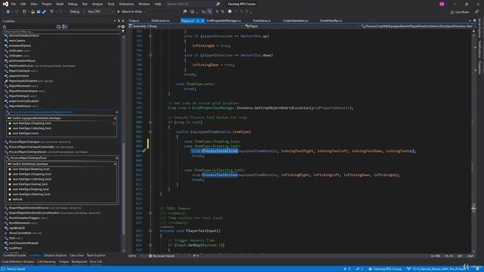The height and width of the screenshot is (272, 484).
Task: Select ProcessPlayerClickInputCommodity method
Action: point(32,147)
